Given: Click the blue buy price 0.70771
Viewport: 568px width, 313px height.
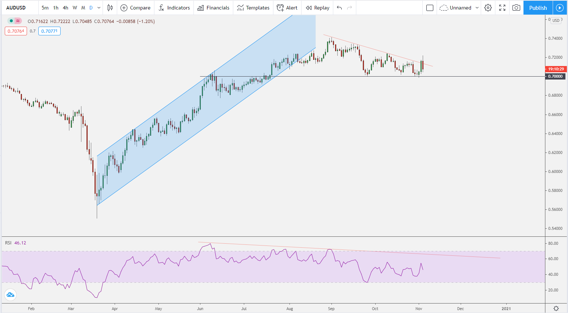Looking at the screenshot, I should pos(49,31).
